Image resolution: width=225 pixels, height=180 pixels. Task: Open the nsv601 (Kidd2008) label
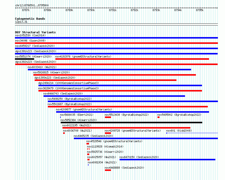179,131
